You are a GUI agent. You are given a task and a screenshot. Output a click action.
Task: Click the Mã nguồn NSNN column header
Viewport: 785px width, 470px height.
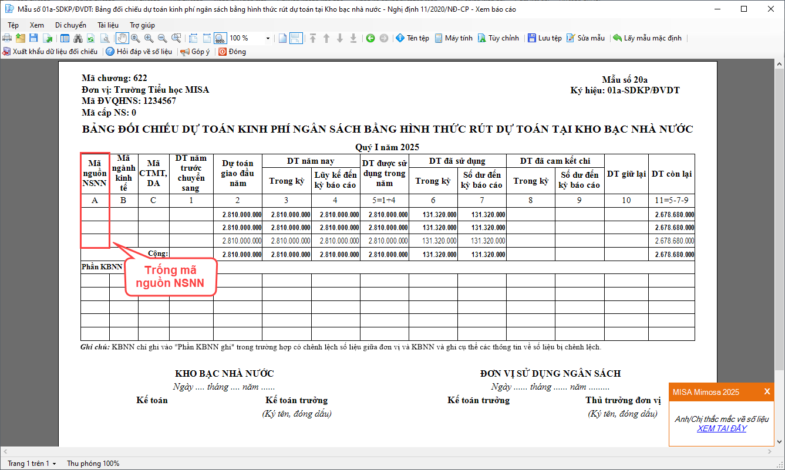click(95, 174)
